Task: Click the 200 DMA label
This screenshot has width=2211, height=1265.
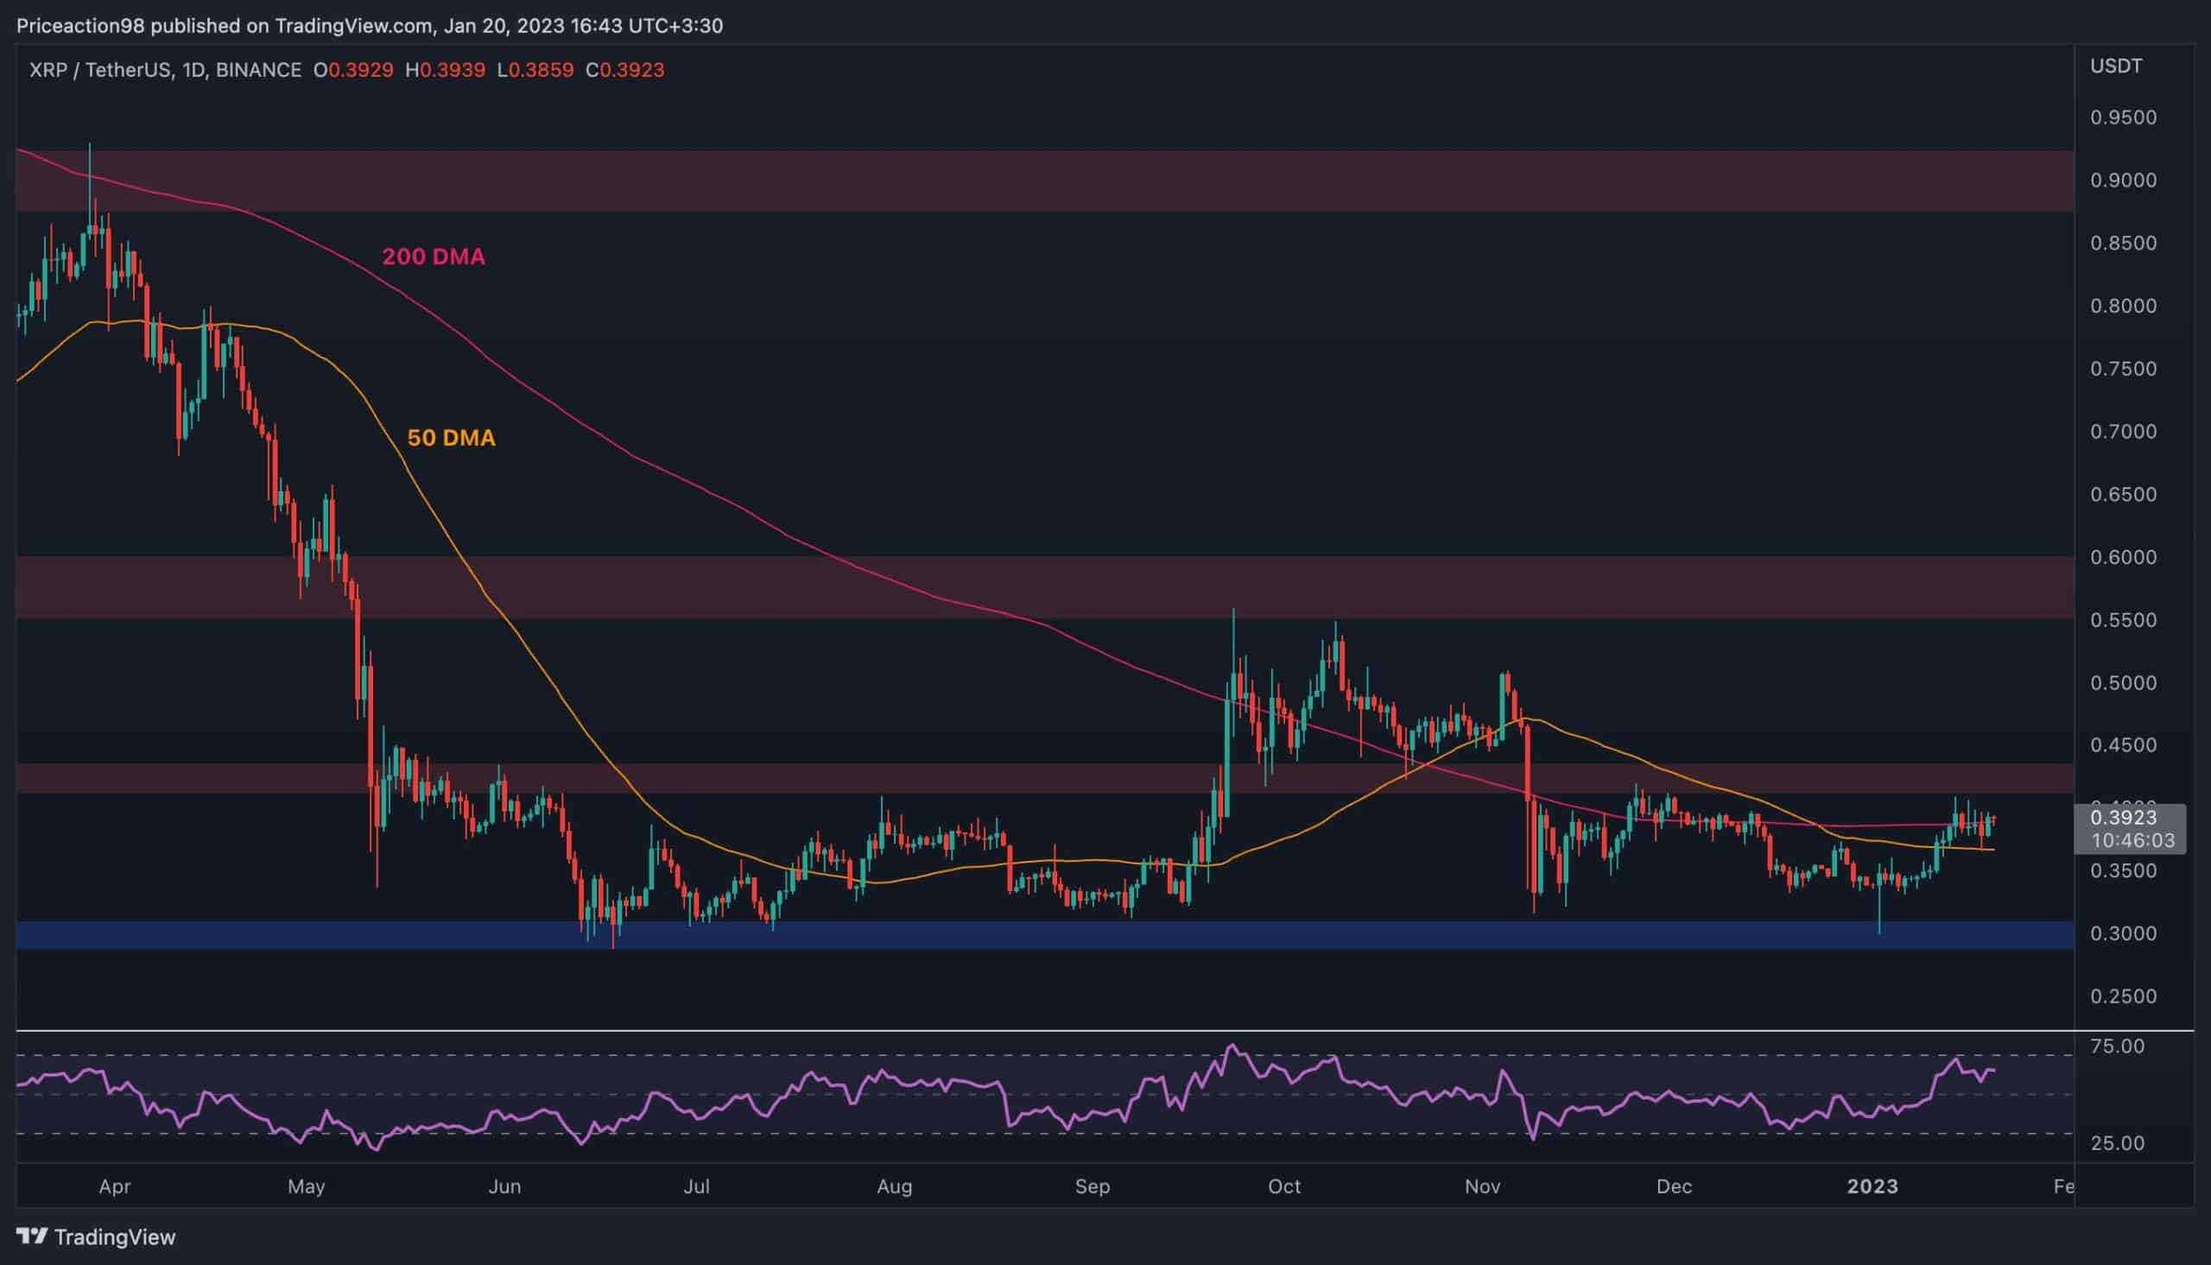Action: click(434, 256)
